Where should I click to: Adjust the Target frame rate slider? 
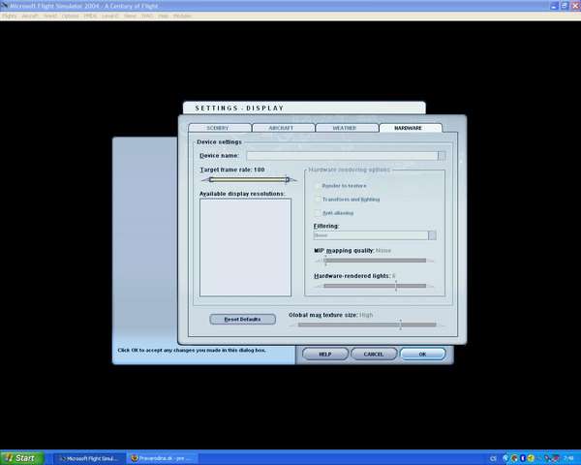point(249,180)
